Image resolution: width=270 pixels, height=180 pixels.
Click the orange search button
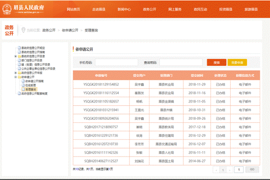(x=217, y=63)
